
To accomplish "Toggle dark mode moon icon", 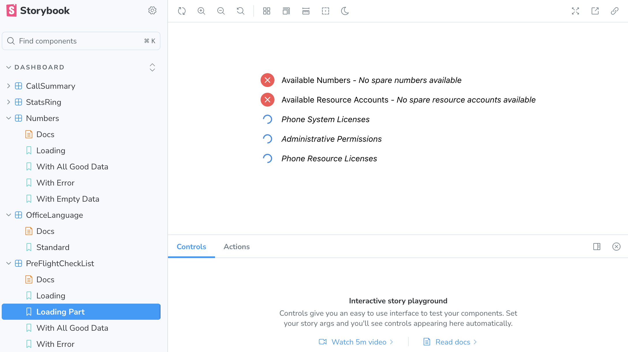I will point(345,11).
